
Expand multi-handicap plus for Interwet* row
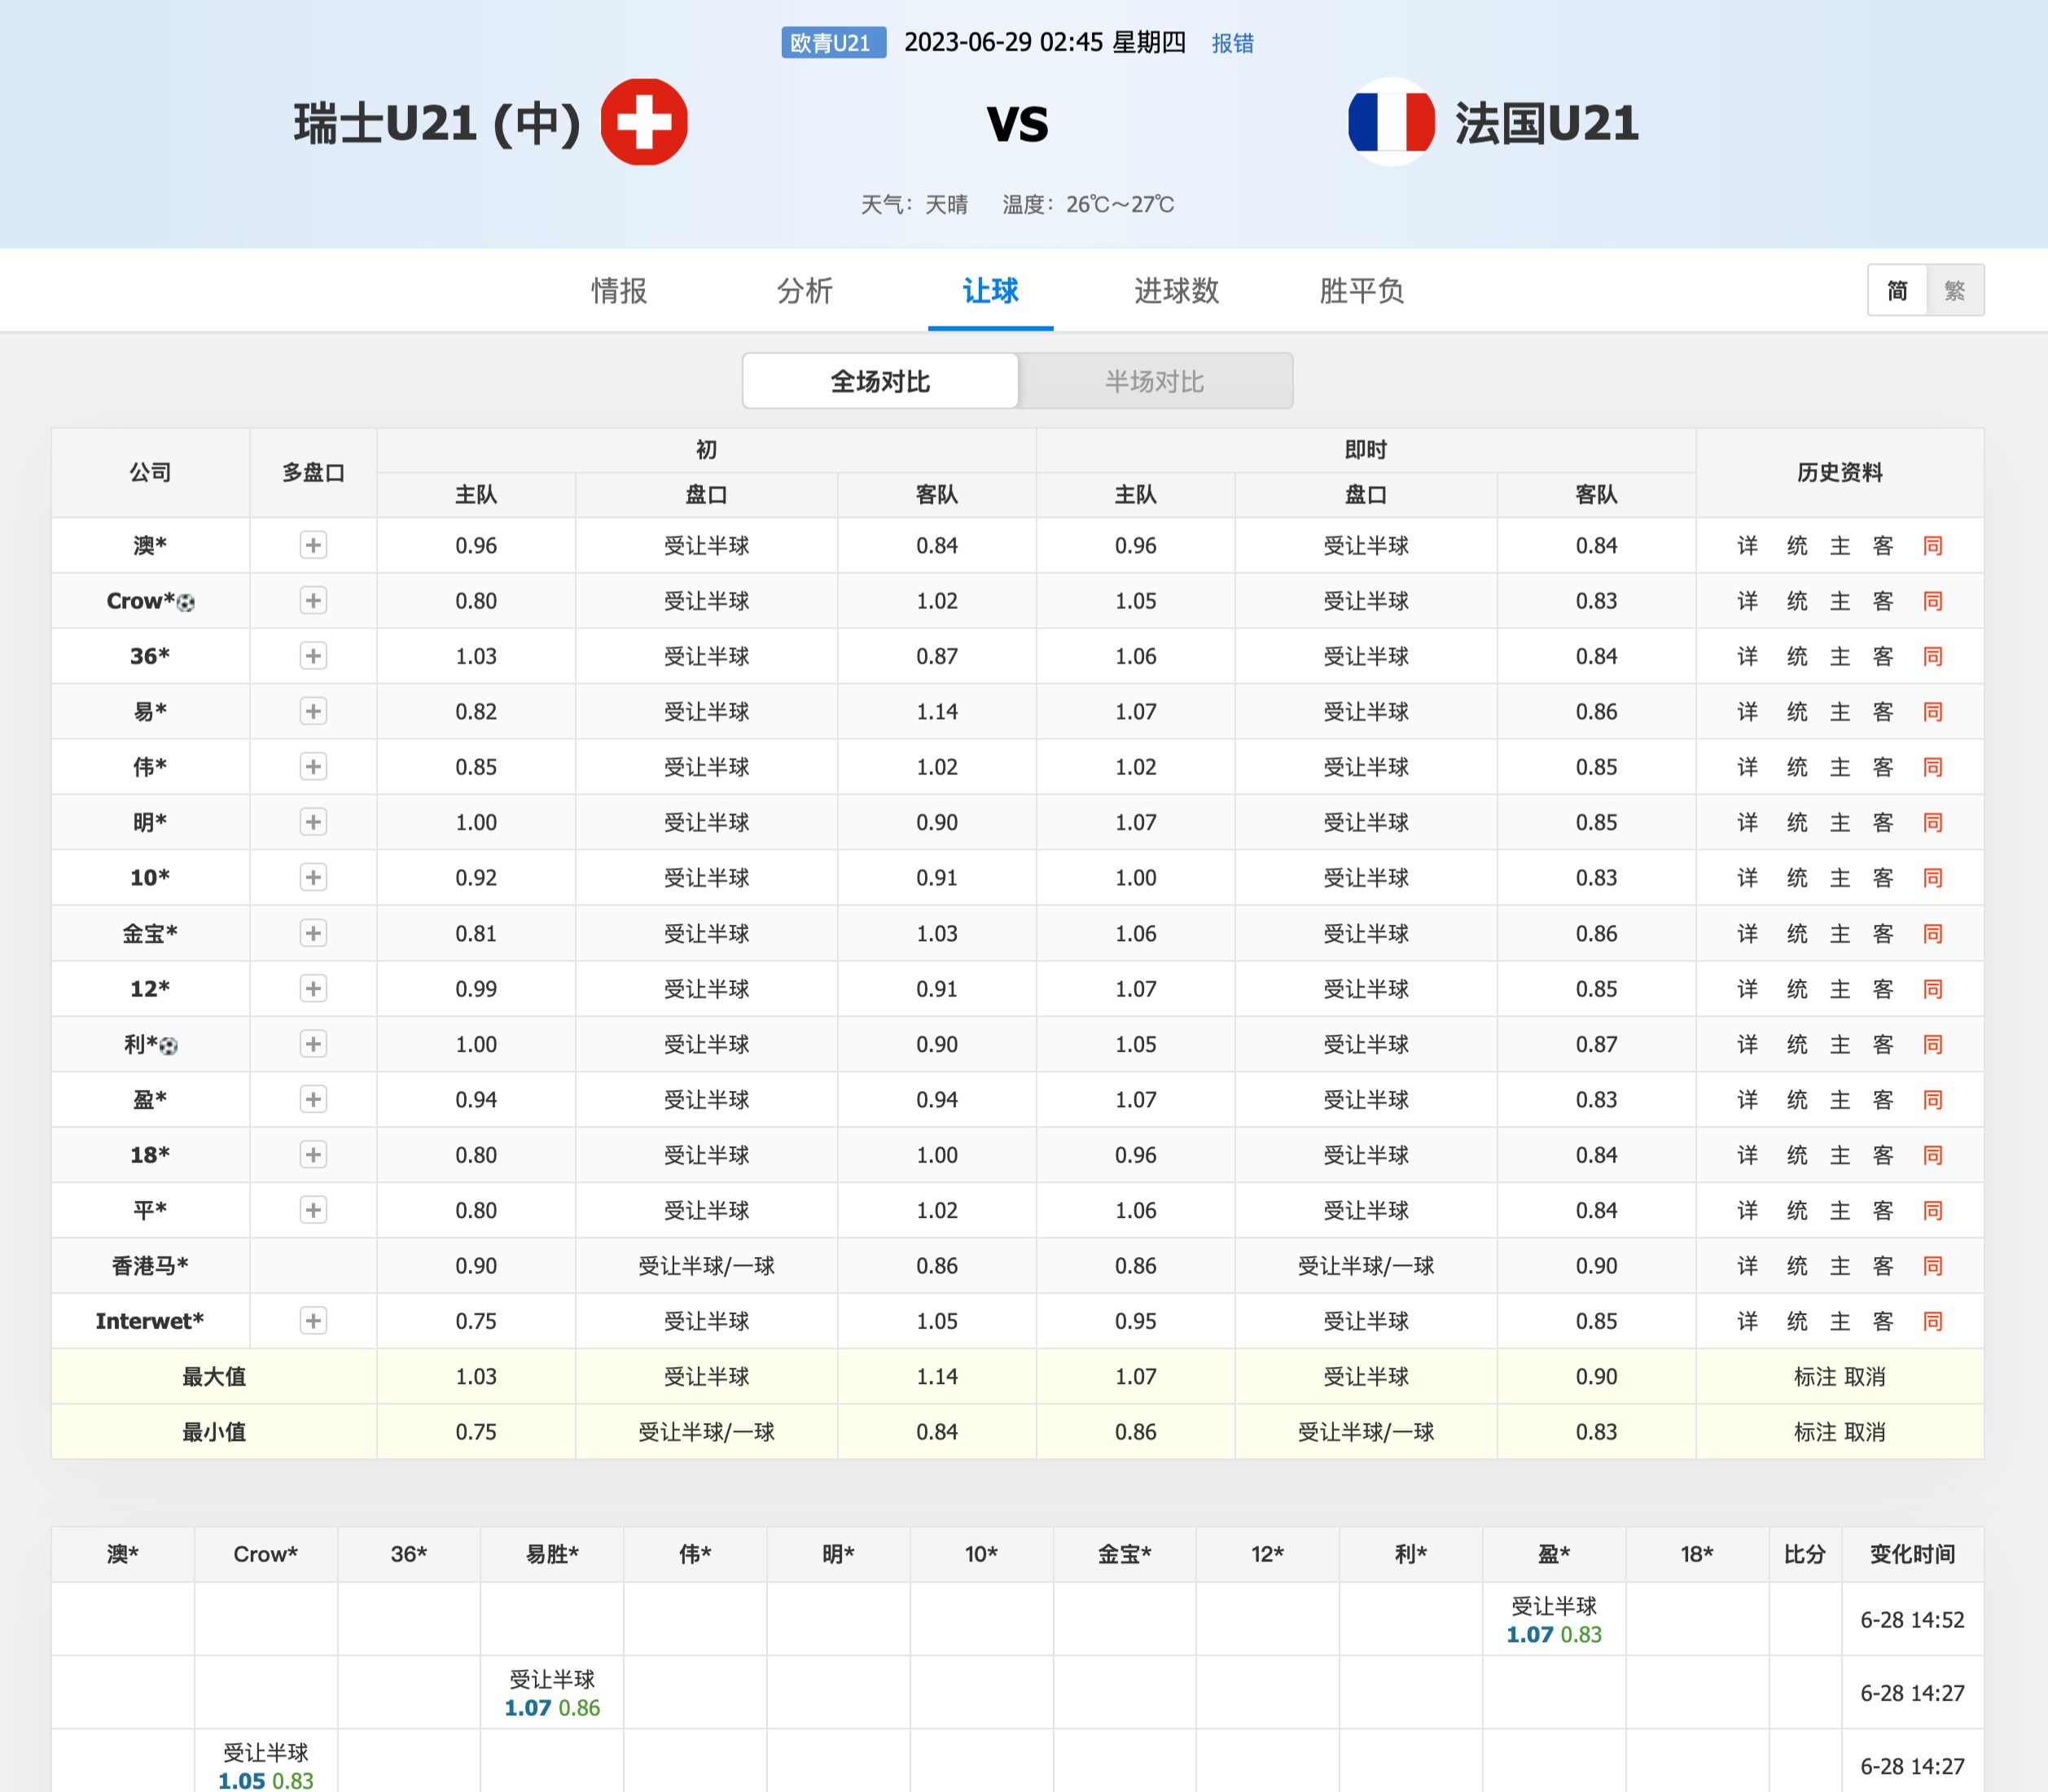[x=313, y=1321]
